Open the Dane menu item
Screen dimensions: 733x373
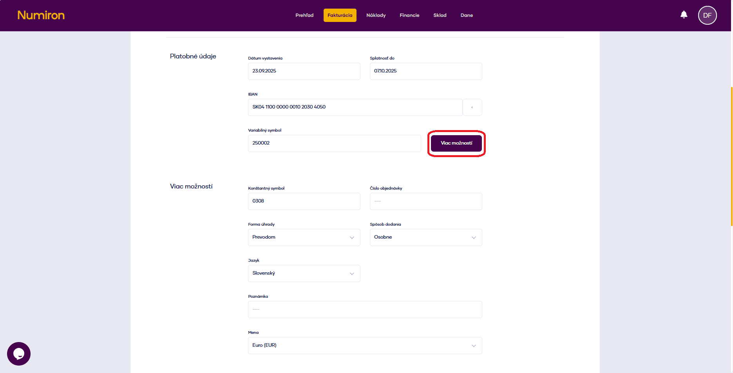[x=467, y=15]
